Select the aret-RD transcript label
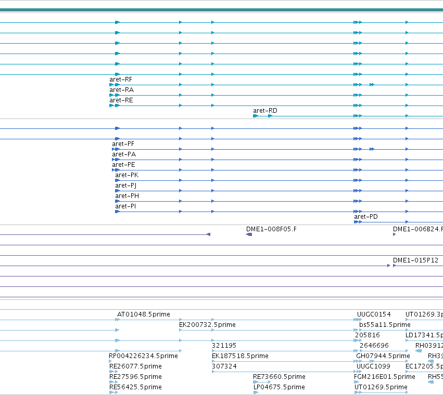Screen dimensions: 443x395 tap(265, 111)
